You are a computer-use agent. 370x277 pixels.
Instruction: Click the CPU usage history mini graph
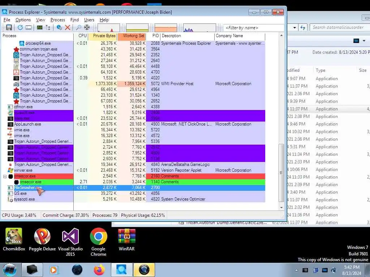pos(108,28)
